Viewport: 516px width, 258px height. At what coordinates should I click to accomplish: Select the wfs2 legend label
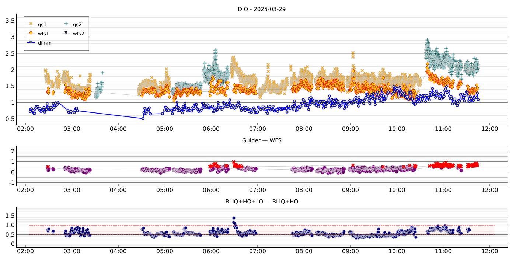(79, 34)
